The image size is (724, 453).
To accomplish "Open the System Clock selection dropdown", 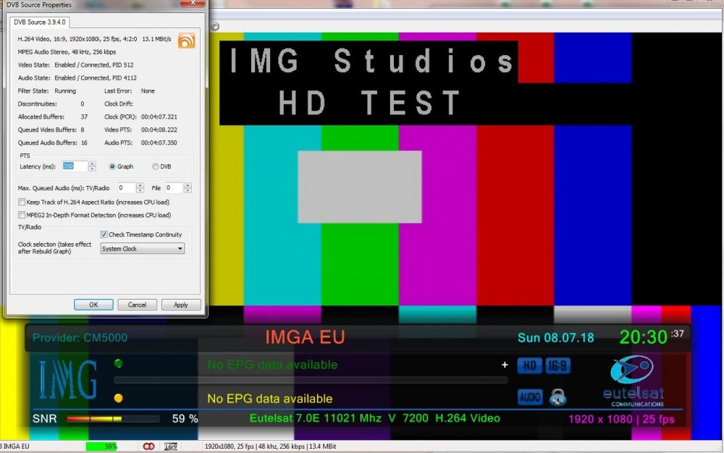I will (143, 249).
